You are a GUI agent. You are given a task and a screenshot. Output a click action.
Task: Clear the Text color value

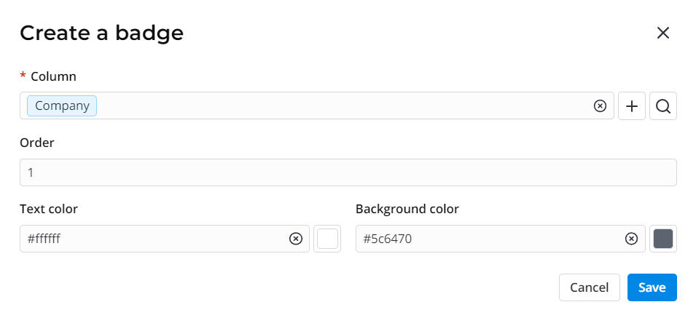(x=296, y=239)
